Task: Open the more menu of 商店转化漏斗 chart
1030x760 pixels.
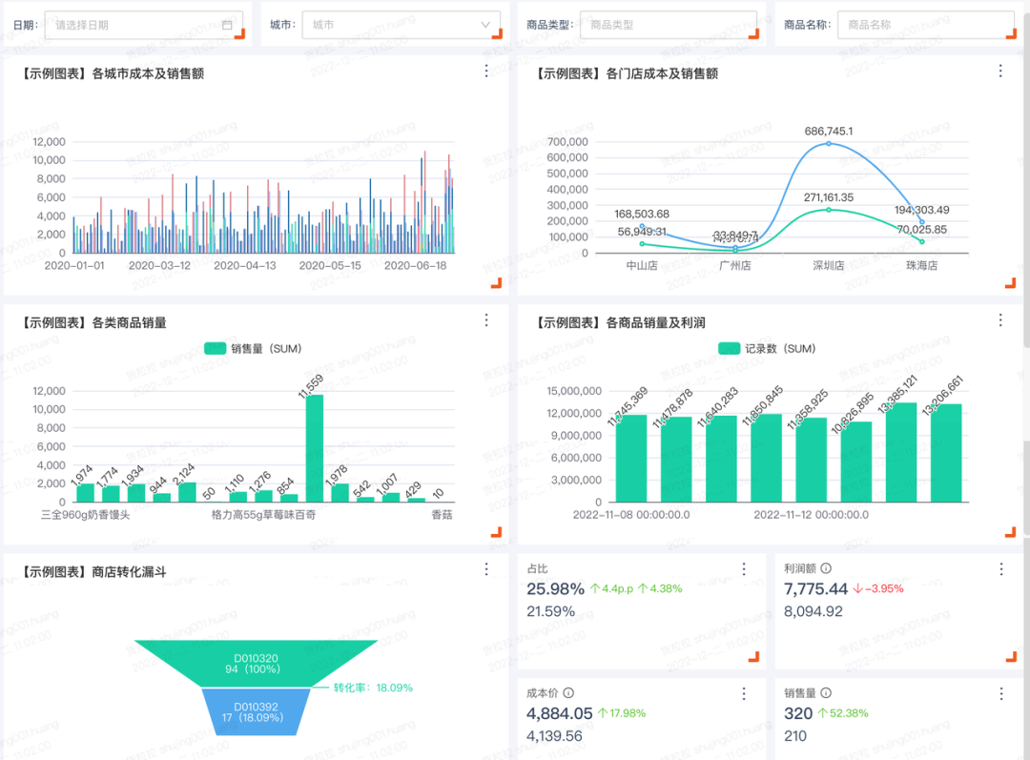Action: [x=486, y=569]
